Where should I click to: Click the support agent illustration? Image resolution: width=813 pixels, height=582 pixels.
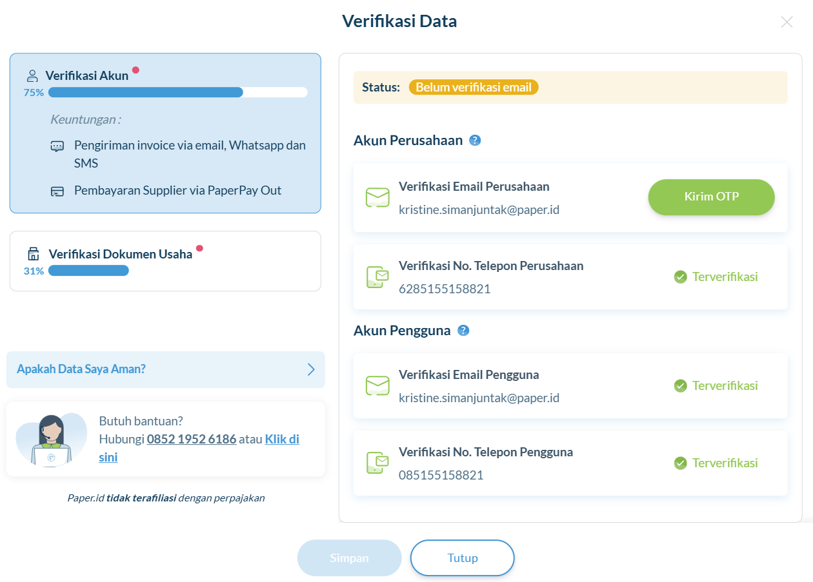tap(51, 440)
